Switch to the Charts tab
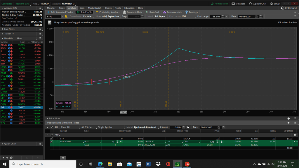The image size is (299, 168). coord(108,8)
